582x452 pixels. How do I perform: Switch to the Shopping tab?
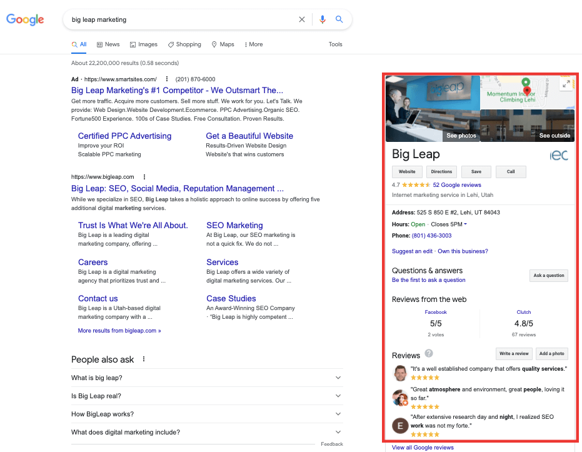[x=184, y=44]
